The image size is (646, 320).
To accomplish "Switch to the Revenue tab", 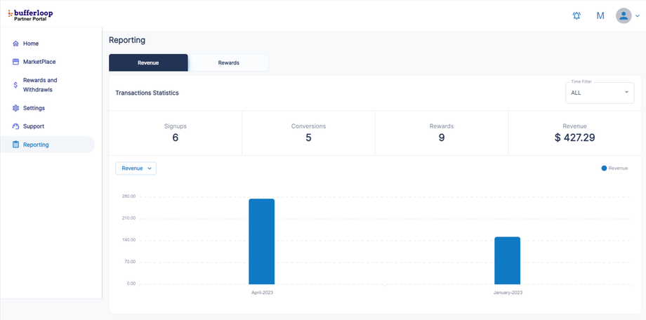I will [x=148, y=62].
